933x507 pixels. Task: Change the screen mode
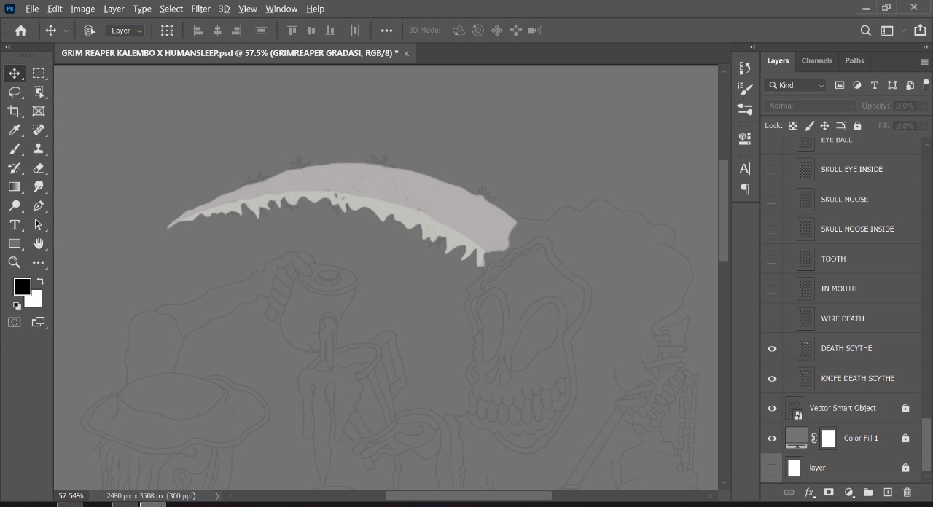pos(39,322)
